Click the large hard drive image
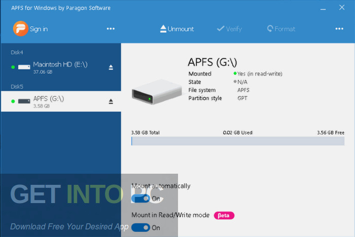This screenshot has height=237, width=355. point(157,92)
